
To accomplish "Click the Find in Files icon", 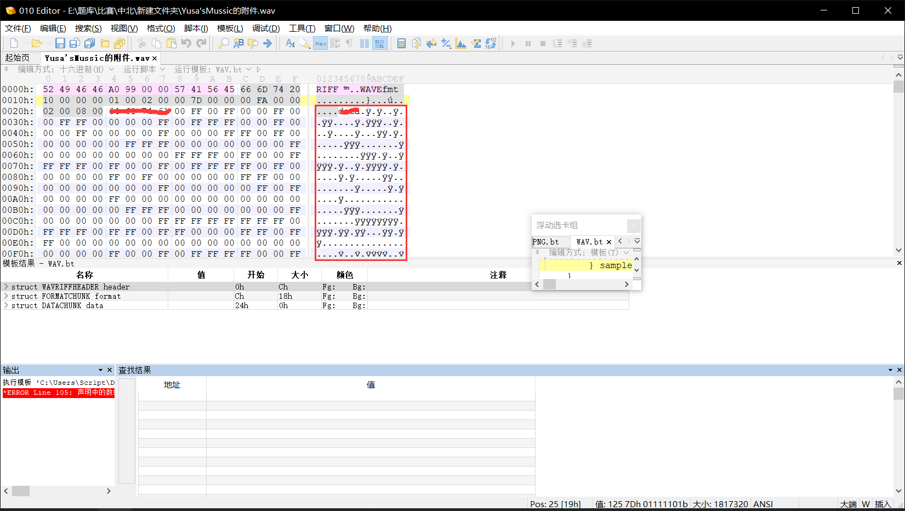I will (253, 43).
